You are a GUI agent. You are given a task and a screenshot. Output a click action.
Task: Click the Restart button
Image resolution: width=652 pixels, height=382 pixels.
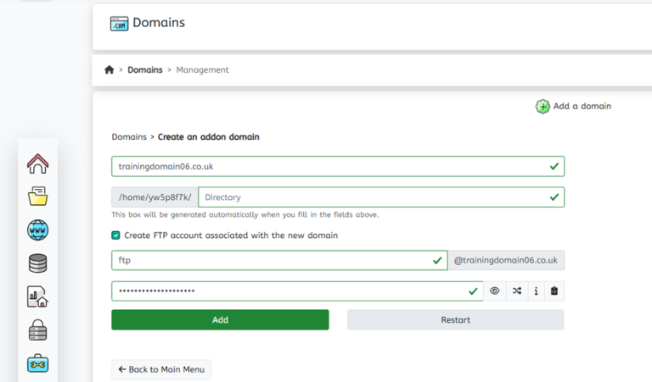(x=456, y=320)
